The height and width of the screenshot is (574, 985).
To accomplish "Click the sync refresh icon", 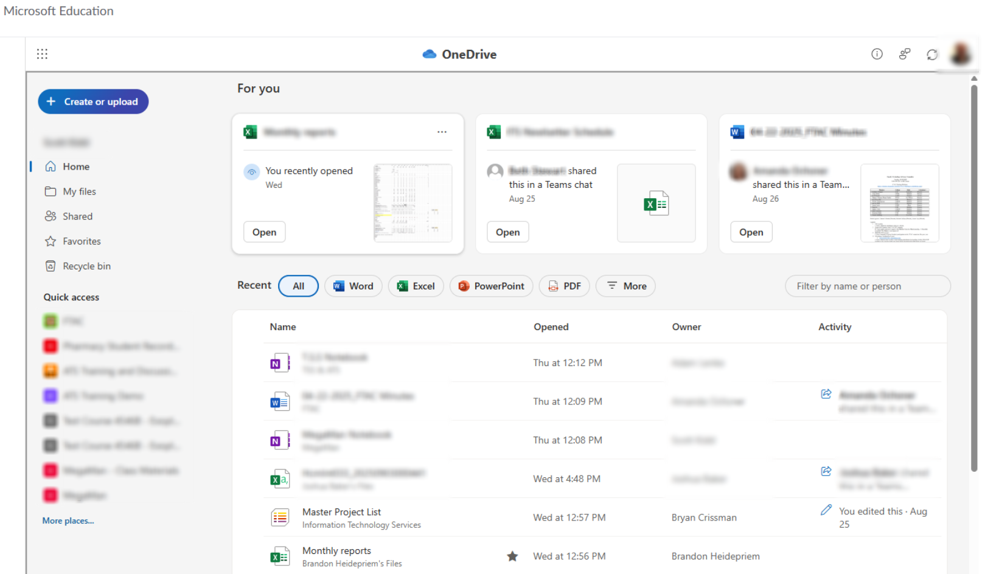I will (x=932, y=55).
